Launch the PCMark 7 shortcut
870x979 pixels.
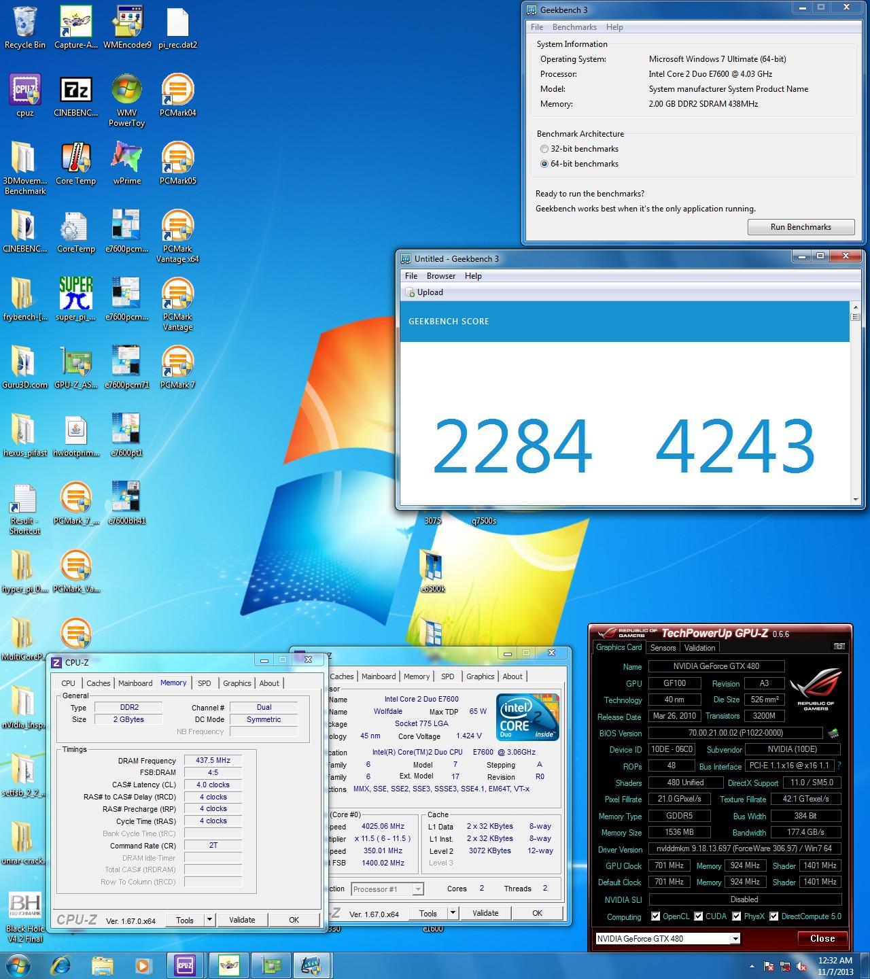click(x=177, y=367)
